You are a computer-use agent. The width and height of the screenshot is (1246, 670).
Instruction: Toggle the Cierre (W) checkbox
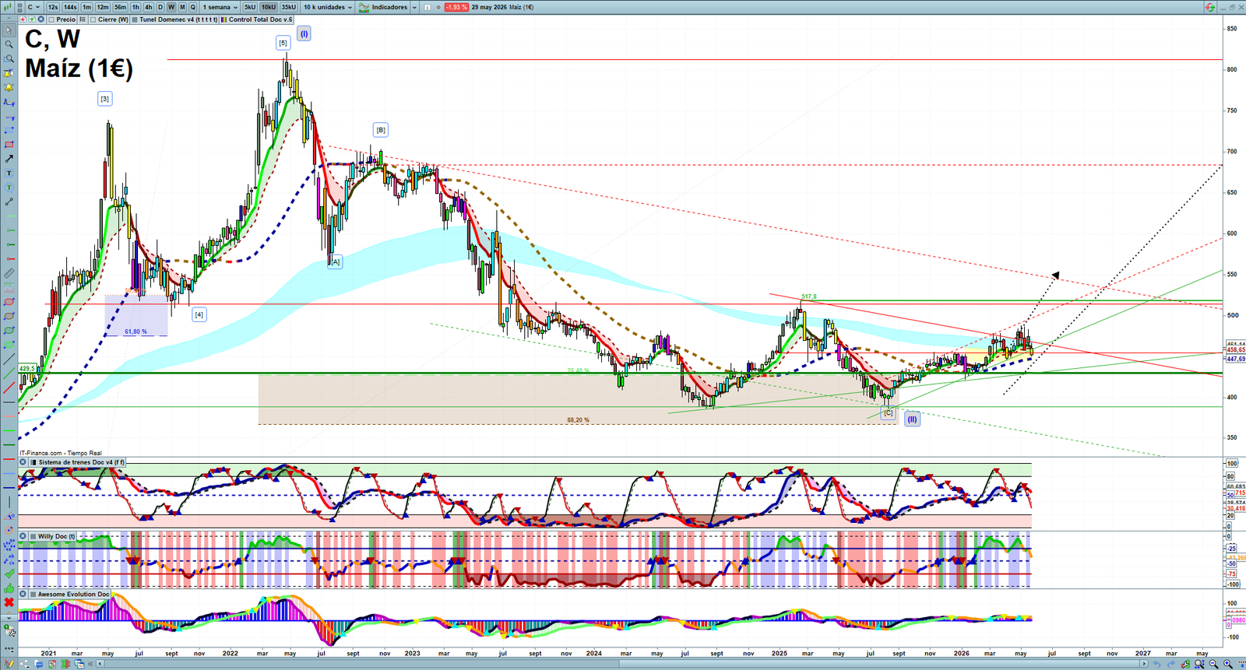click(93, 19)
